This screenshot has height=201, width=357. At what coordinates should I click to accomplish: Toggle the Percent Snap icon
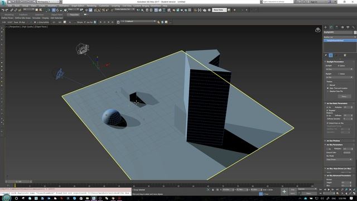[104, 10]
